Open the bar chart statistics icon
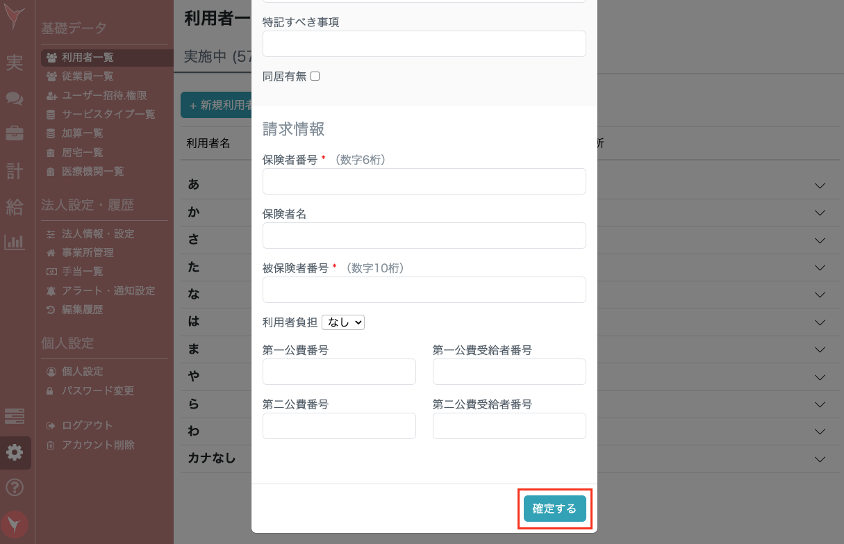This screenshot has height=544, width=844. pos(15,242)
